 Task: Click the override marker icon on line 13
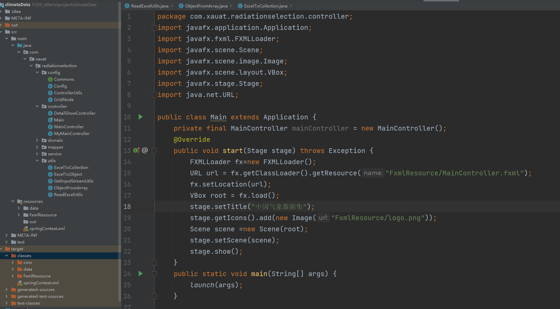[136, 151]
